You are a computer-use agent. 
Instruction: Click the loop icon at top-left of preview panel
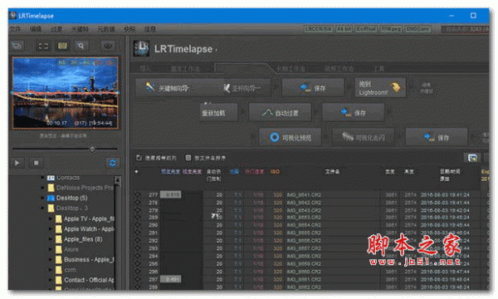pyautogui.click(x=17, y=47)
